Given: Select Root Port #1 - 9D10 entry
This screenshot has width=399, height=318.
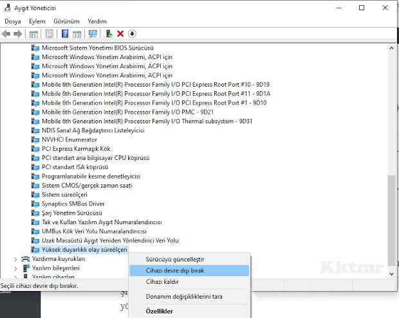Looking at the screenshot, I should coord(154,103).
